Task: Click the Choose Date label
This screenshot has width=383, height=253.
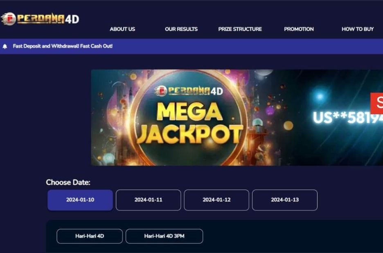Action: point(68,182)
